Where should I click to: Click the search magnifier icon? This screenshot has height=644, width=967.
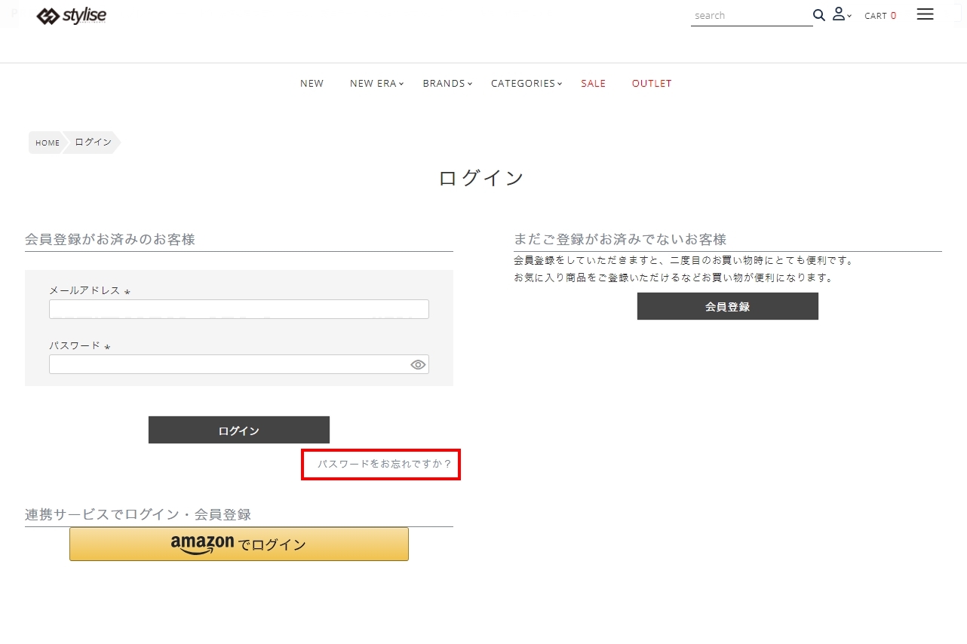(x=818, y=15)
